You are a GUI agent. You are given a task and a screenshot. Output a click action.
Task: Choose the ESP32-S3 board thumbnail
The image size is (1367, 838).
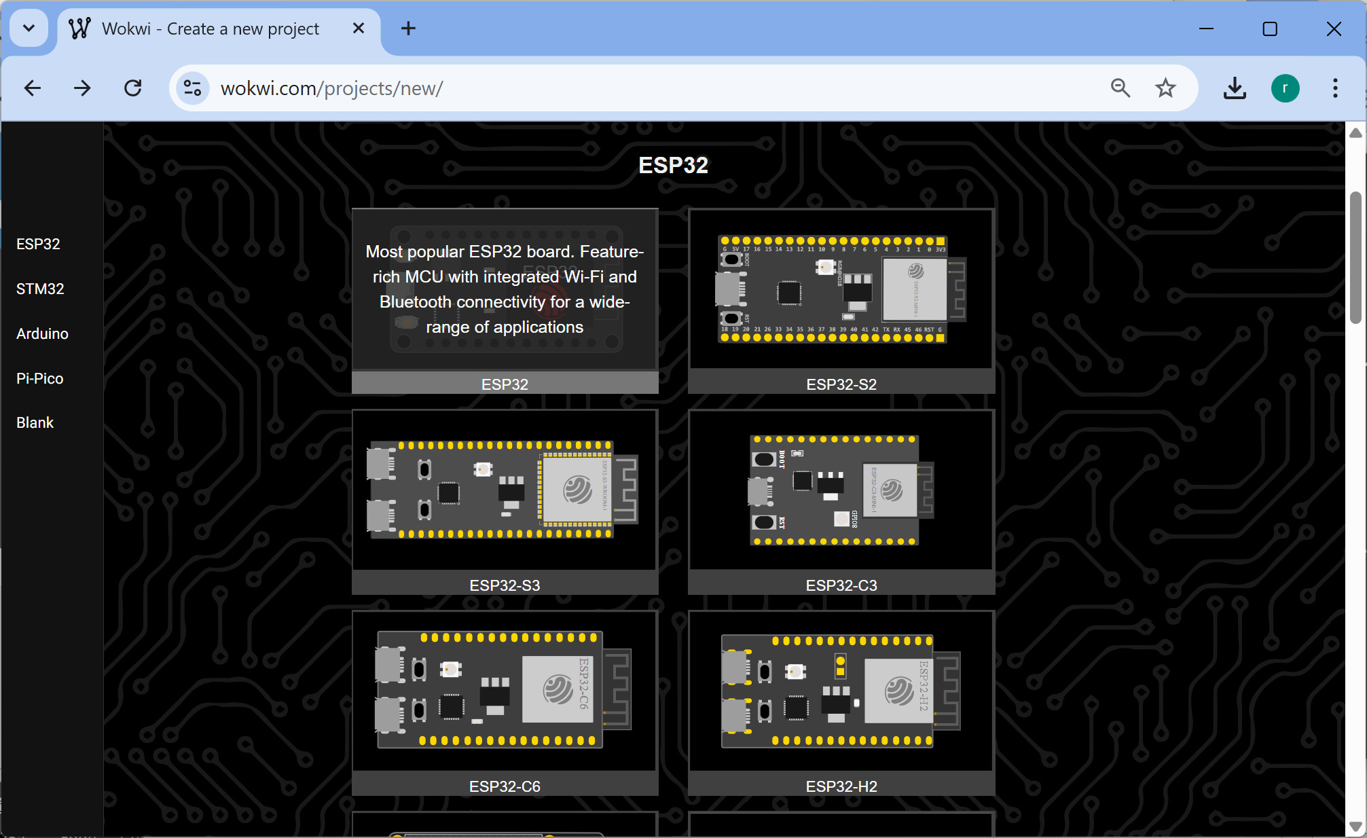[x=505, y=490]
